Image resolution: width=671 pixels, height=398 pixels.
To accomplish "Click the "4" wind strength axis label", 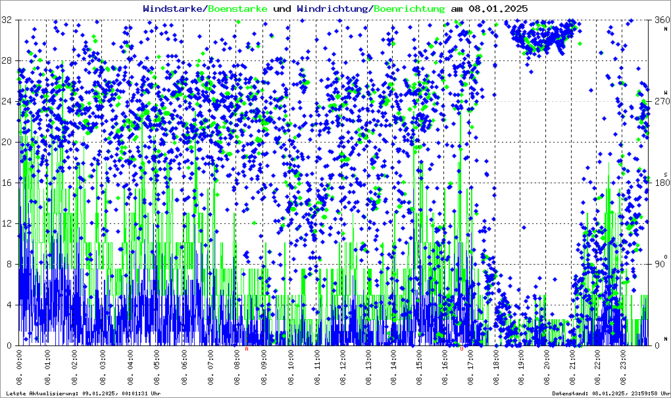I will click(x=9, y=305).
